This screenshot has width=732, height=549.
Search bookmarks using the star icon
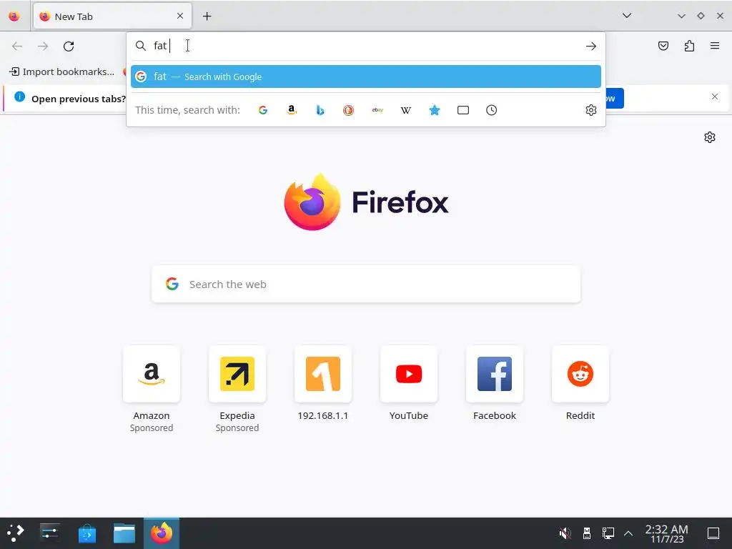435,110
